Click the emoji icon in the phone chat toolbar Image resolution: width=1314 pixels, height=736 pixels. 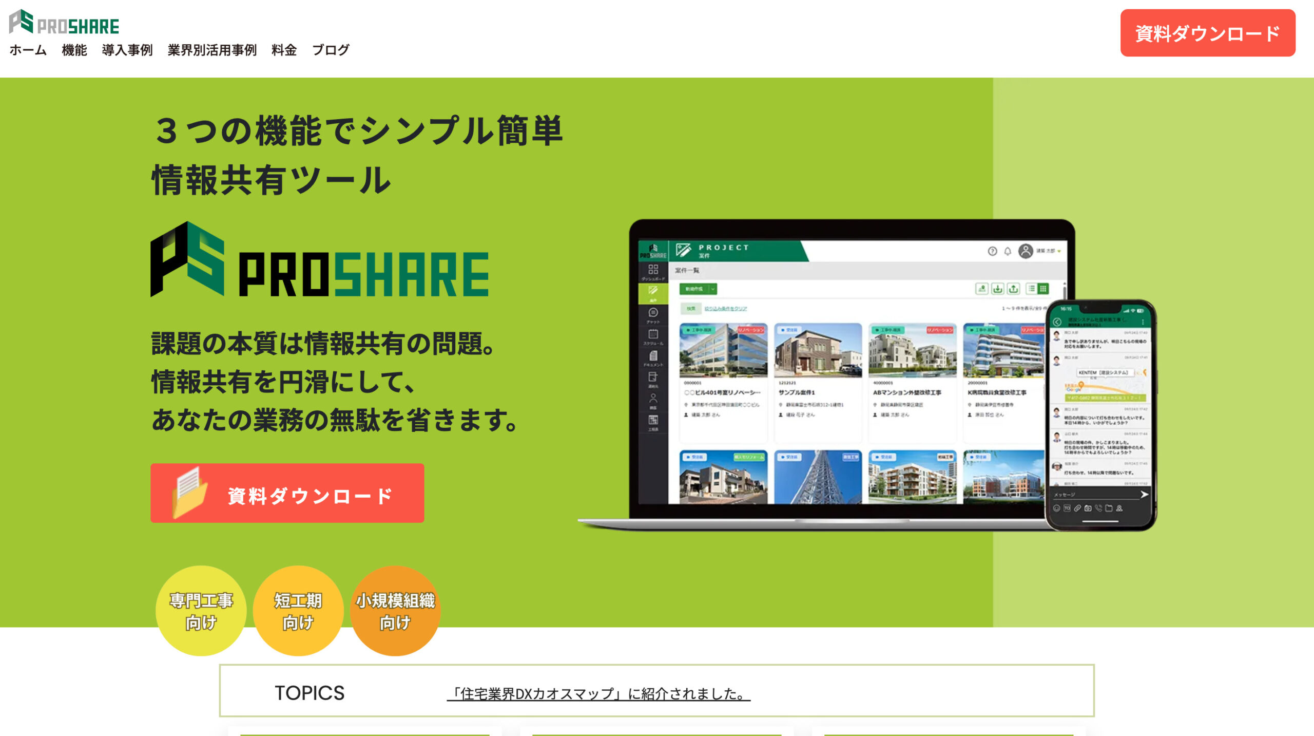point(1056,508)
